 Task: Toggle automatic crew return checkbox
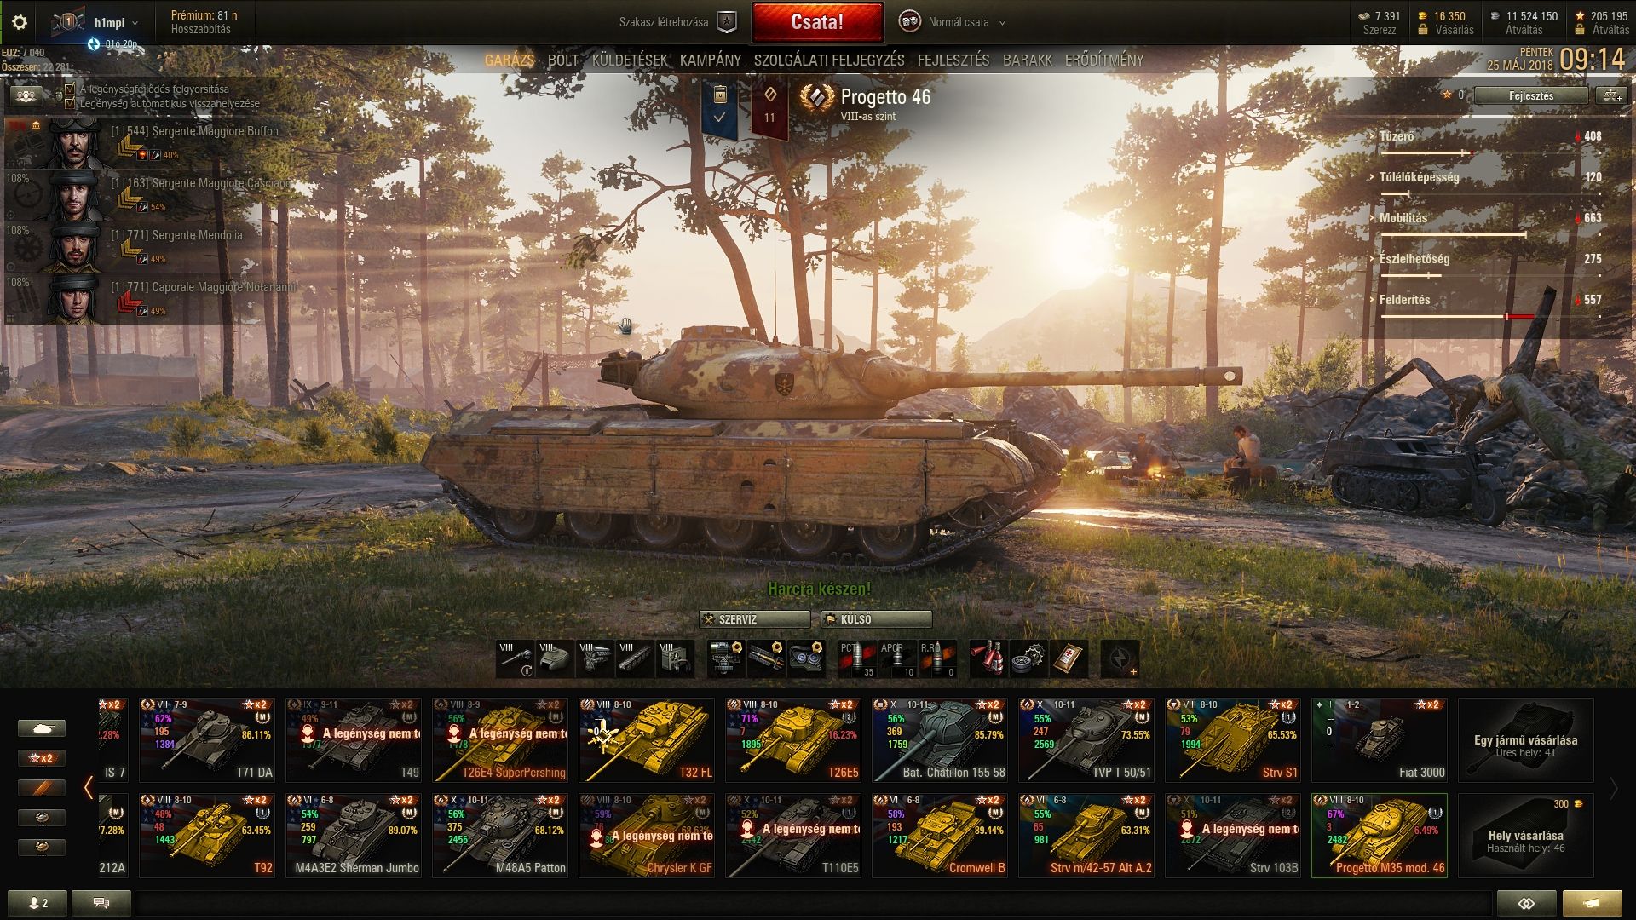point(70,103)
